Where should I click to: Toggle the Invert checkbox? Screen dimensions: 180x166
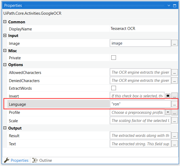168,96
